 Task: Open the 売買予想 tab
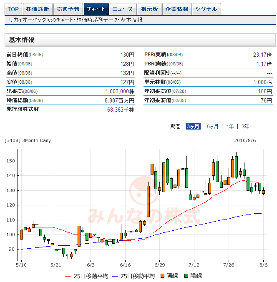68,9
